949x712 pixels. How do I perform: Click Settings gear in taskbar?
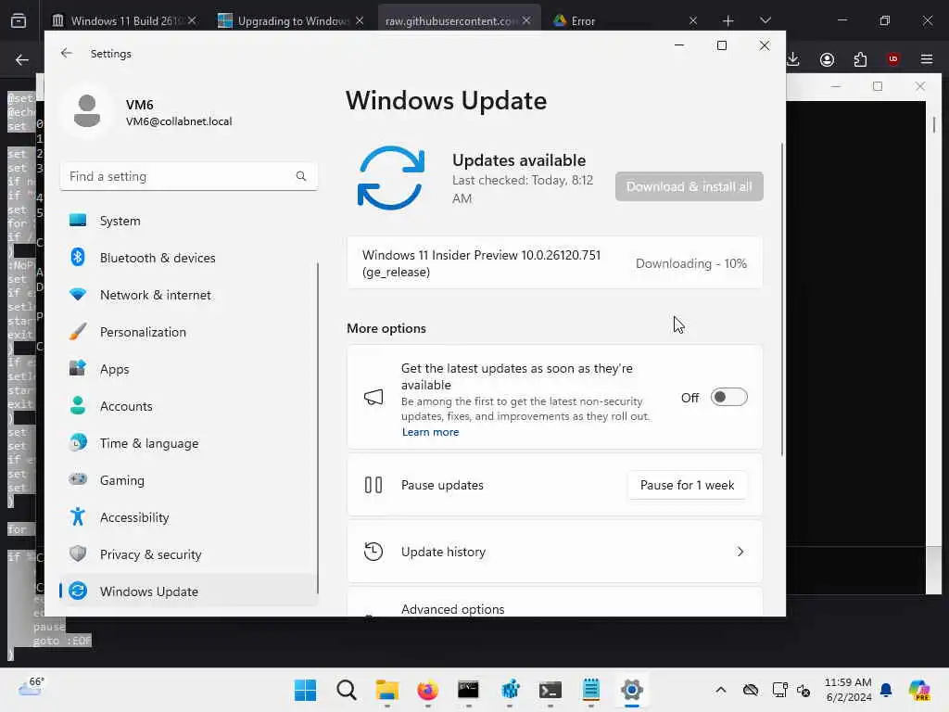tap(631, 690)
